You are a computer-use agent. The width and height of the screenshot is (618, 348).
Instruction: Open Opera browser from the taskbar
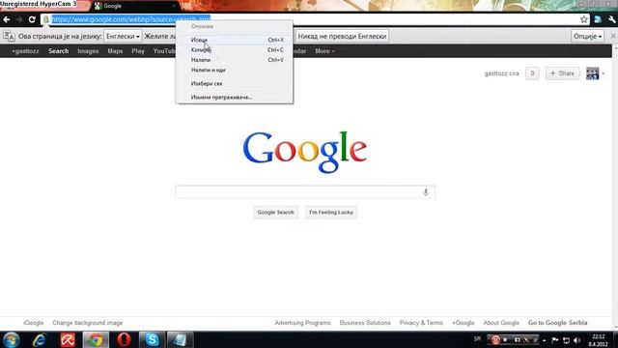(124, 339)
